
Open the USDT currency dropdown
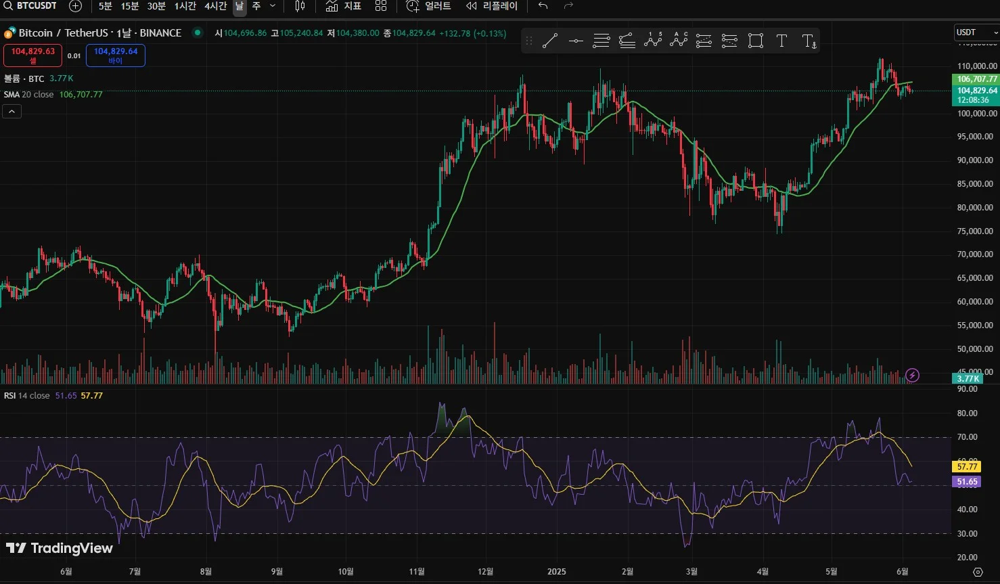(976, 32)
